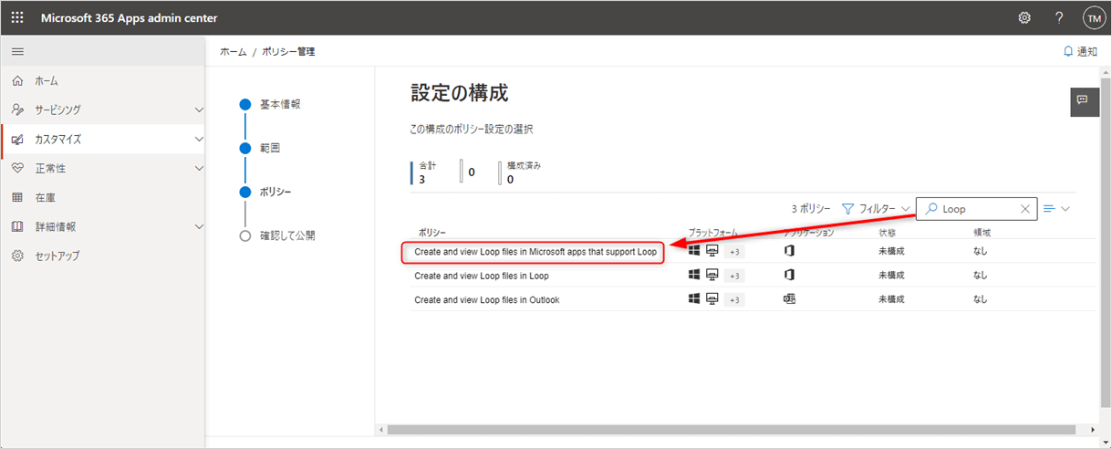The image size is (1112, 449).
Task: Expand the 正常性 chevron
Action: (x=199, y=169)
